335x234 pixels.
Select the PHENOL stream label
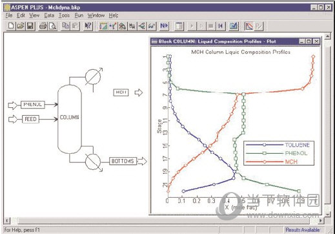click(x=33, y=105)
